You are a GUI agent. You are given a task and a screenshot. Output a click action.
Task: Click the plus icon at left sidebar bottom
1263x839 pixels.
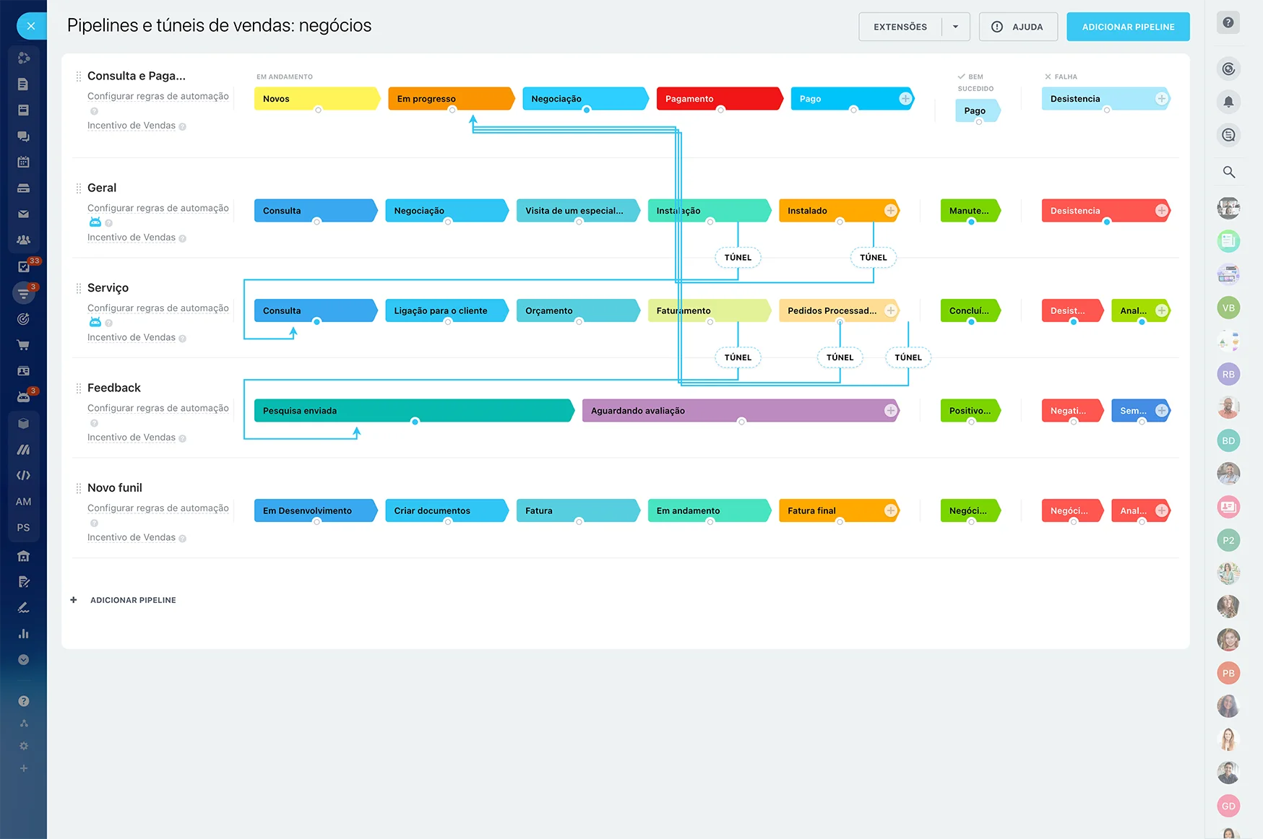[x=24, y=768]
